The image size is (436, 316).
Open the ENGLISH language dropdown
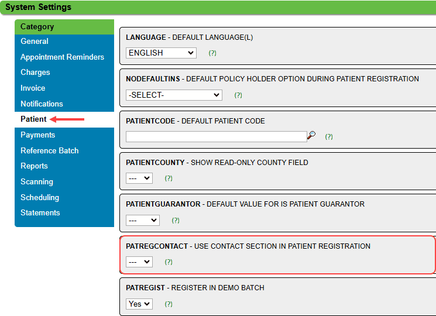pos(161,53)
